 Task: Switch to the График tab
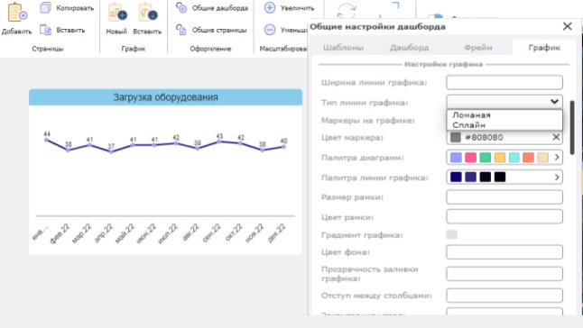click(544, 48)
